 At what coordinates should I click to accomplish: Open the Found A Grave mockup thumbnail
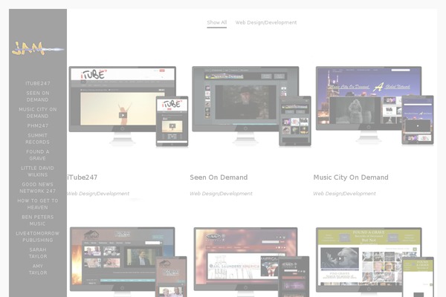click(375, 262)
